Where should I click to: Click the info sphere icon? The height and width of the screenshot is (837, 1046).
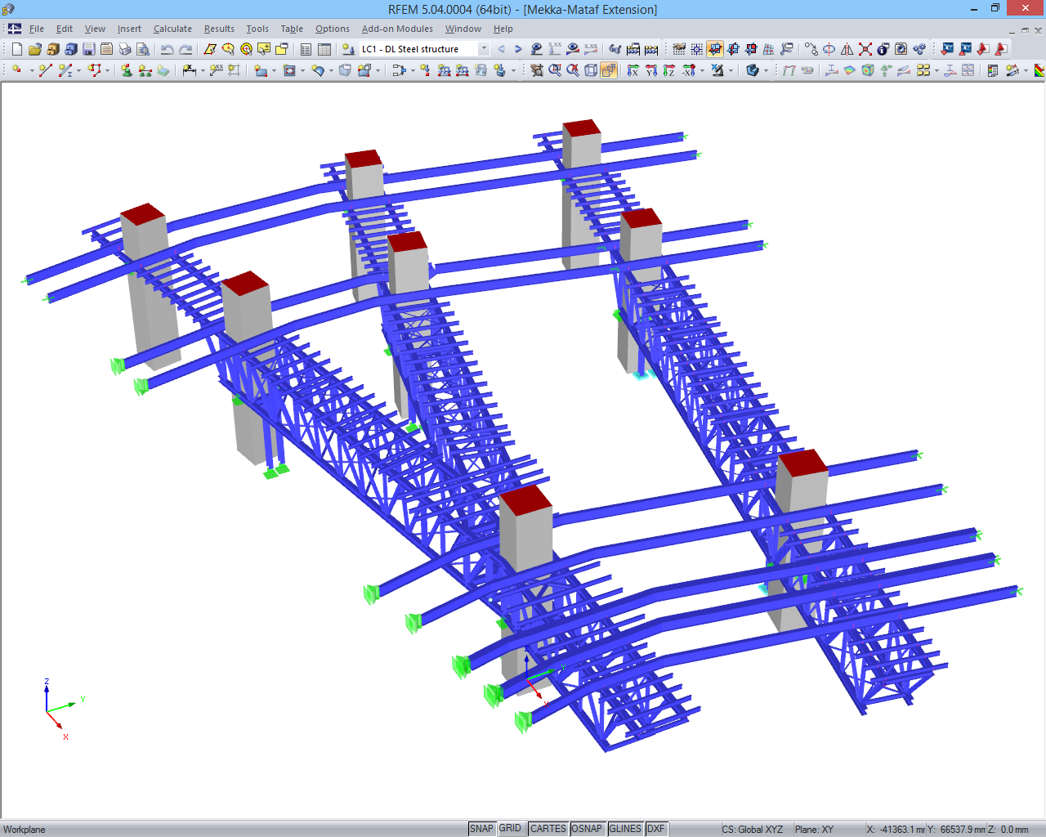click(x=883, y=49)
